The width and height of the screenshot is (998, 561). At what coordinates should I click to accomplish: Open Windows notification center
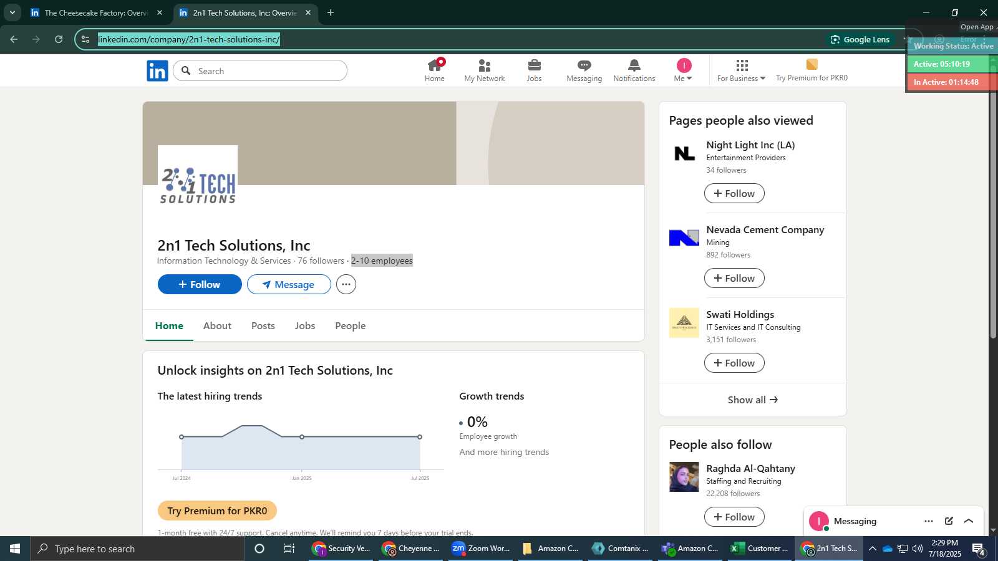(x=979, y=549)
